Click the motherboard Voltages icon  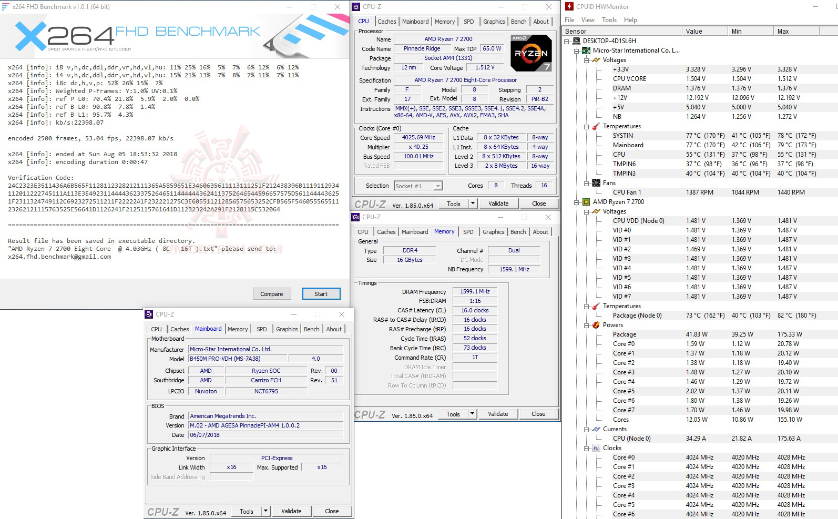coord(596,60)
